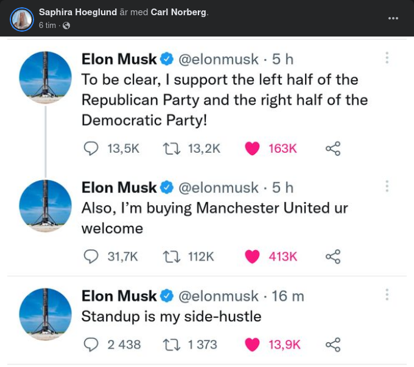Reply to the Standup side-hustle tweet

coord(90,344)
